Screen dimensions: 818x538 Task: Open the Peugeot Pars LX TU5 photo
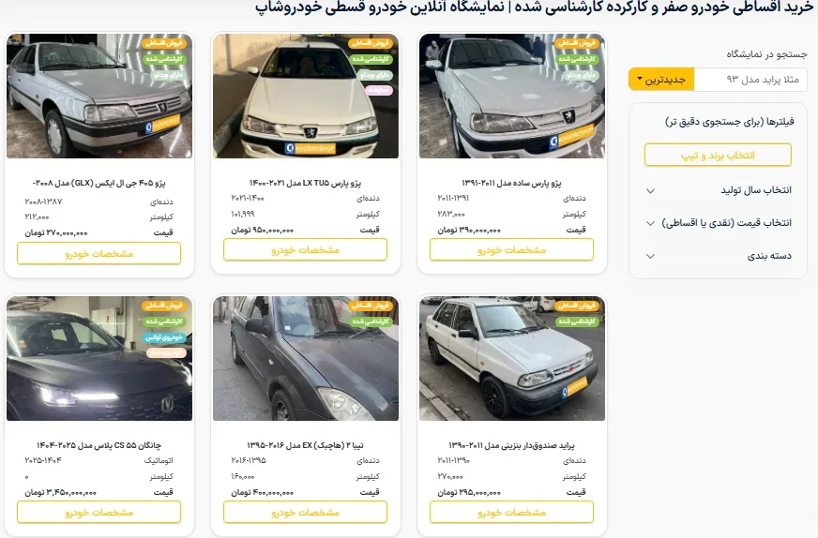click(x=306, y=96)
